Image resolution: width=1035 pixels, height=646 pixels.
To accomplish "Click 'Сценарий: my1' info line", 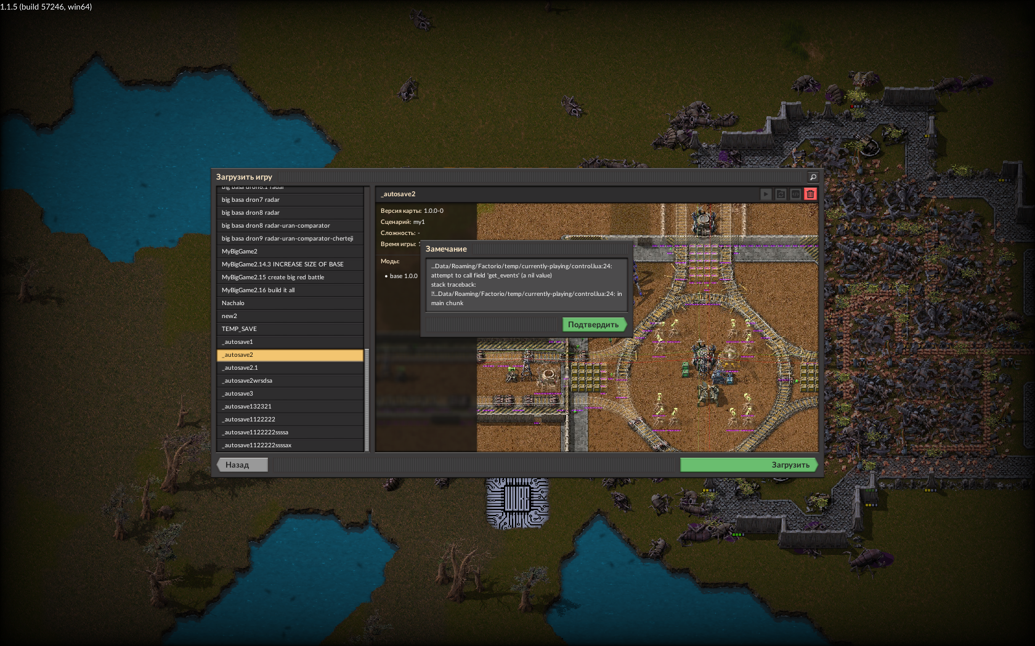I will pyautogui.click(x=403, y=222).
